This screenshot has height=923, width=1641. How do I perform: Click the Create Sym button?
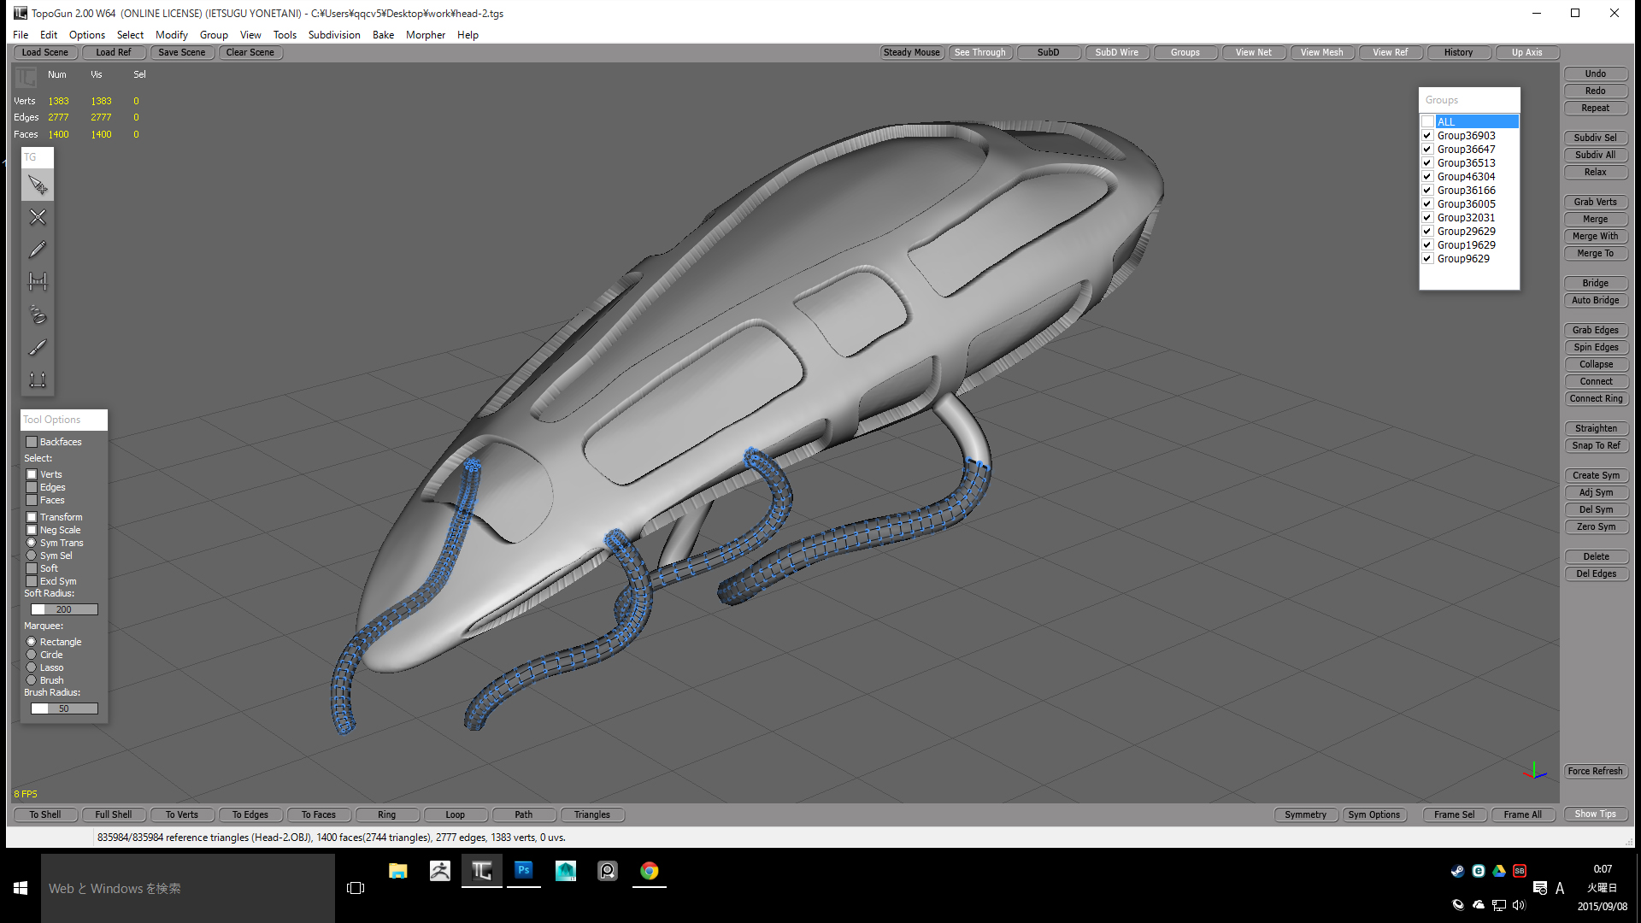[1596, 475]
